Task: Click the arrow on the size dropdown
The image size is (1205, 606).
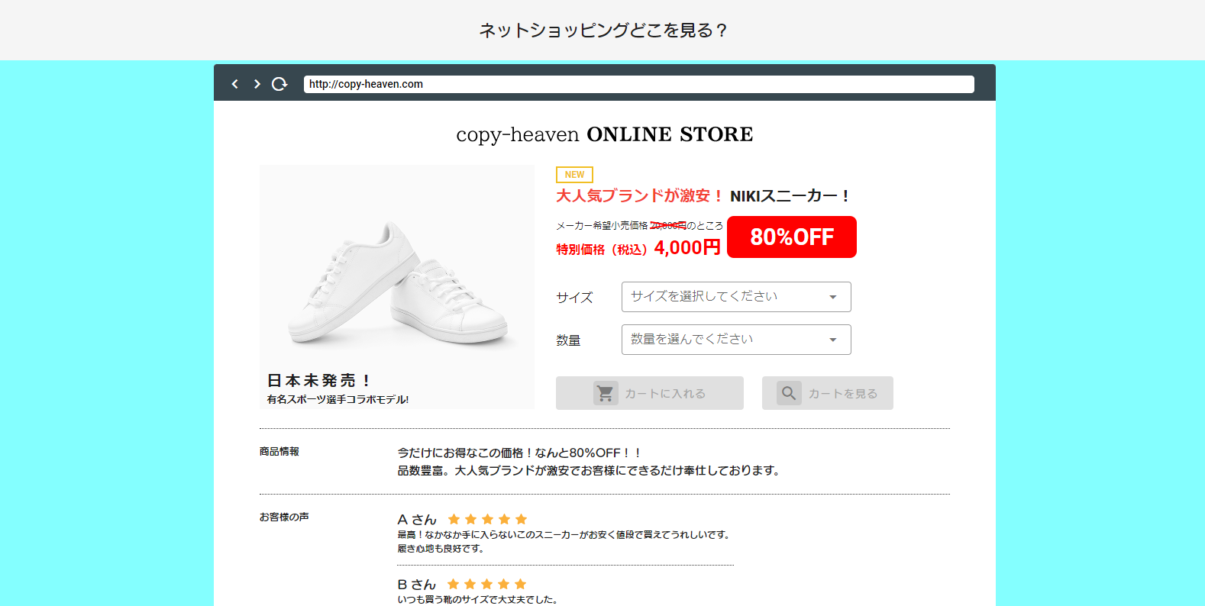Action: pos(833,297)
